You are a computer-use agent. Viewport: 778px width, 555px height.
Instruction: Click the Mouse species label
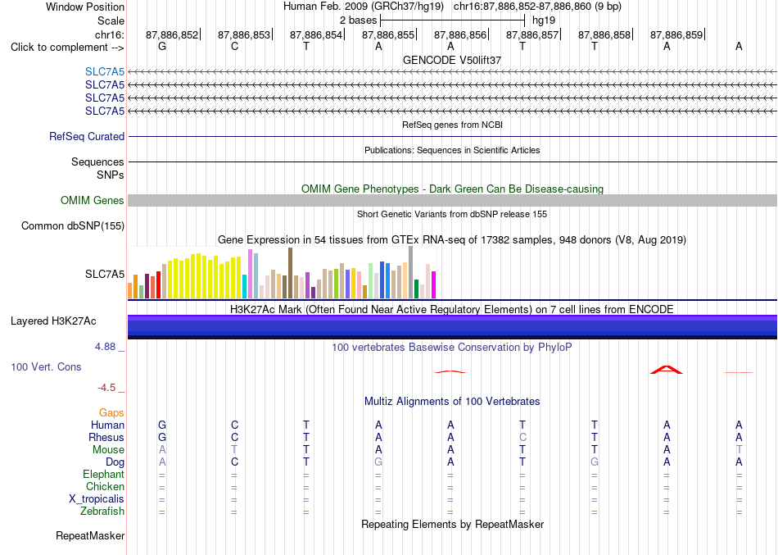coord(108,450)
